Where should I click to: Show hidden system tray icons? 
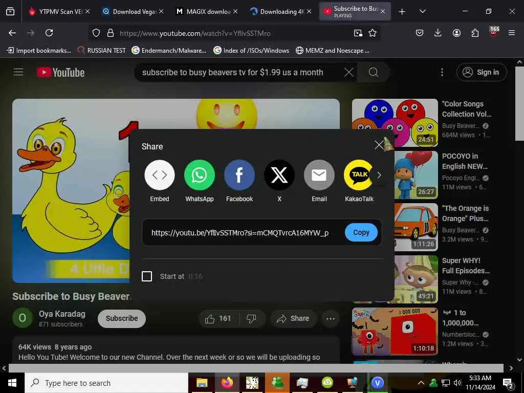pyautogui.click(x=421, y=383)
